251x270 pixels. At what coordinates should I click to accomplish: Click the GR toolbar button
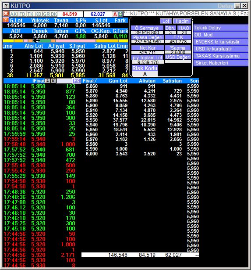tap(46, 14)
